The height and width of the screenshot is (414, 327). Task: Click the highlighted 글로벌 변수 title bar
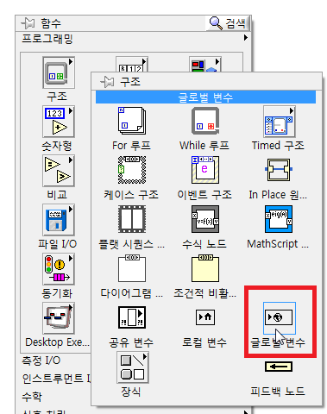point(205,97)
